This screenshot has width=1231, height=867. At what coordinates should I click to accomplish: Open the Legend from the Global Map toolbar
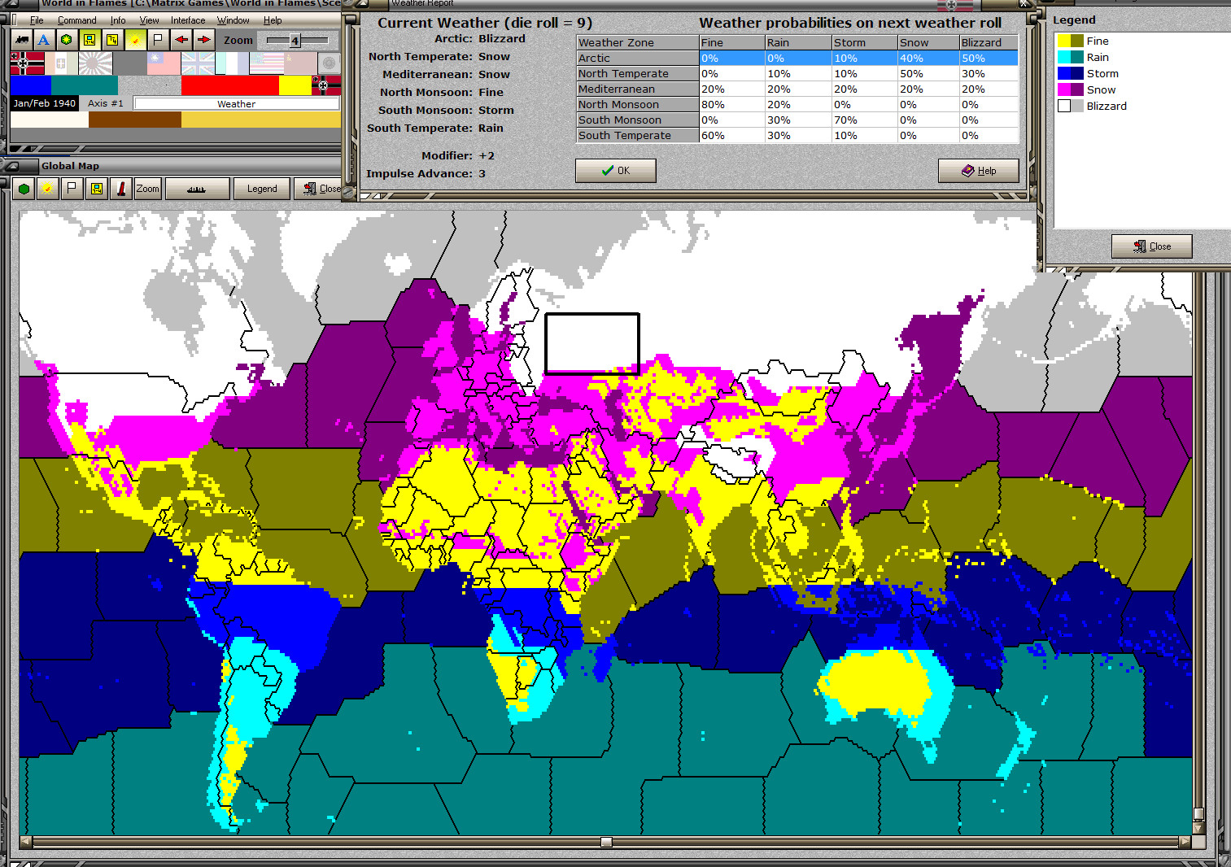tap(261, 188)
